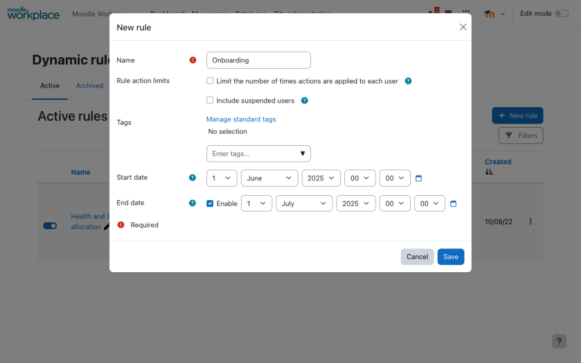
Task: Click the help question mark button in bottom corner
Action: pyautogui.click(x=559, y=341)
